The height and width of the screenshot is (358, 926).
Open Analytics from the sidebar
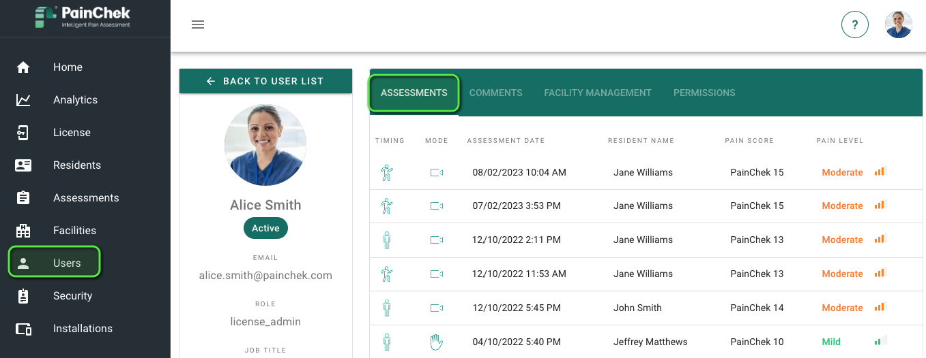tap(75, 100)
